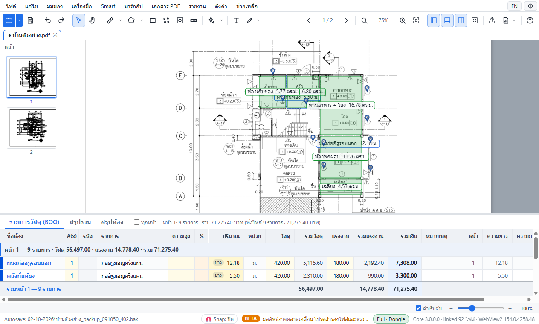The height and width of the screenshot is (324, 539).
Task: Toggle the contrast theme button
Action: (530, 6)
